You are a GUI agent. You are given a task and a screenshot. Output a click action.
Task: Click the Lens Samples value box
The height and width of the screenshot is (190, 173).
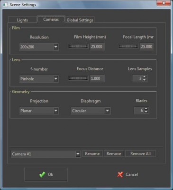click(137, 78)
